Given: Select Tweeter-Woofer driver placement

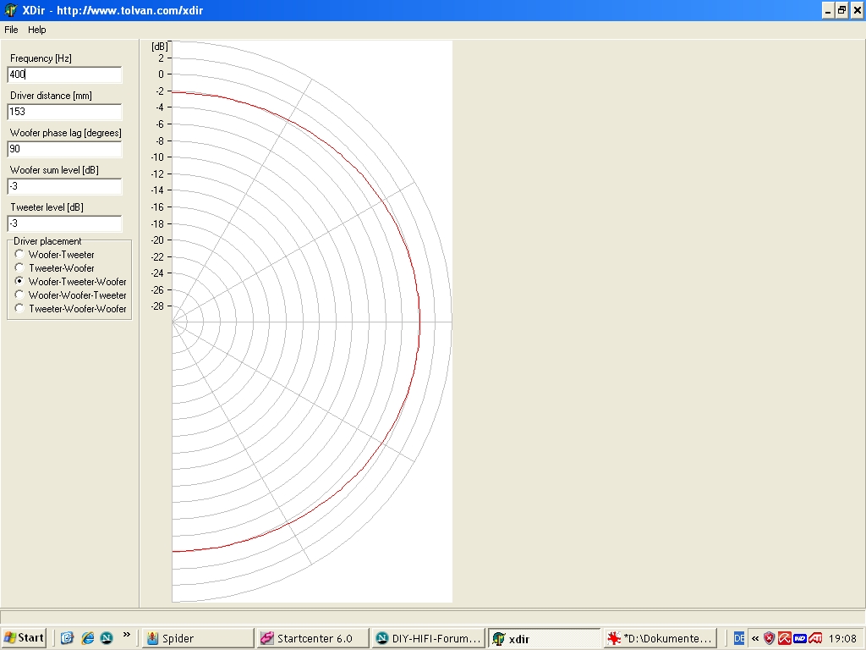Looking at the screenshot, I should point(20,268).
